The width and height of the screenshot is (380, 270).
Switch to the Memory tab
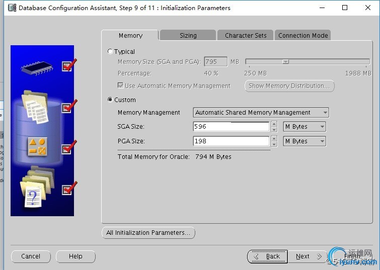[x=130, y=35]
